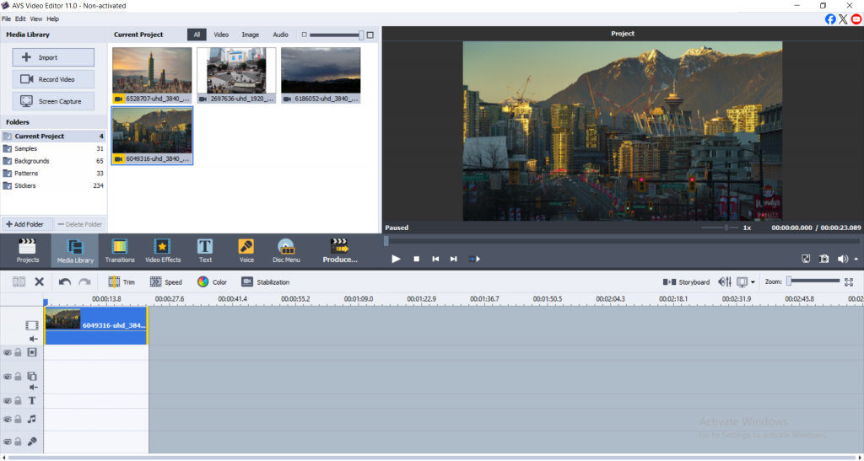Switch to the Image filter tab
The width and height of the screenshot is (864, 461).
point(251,35)
